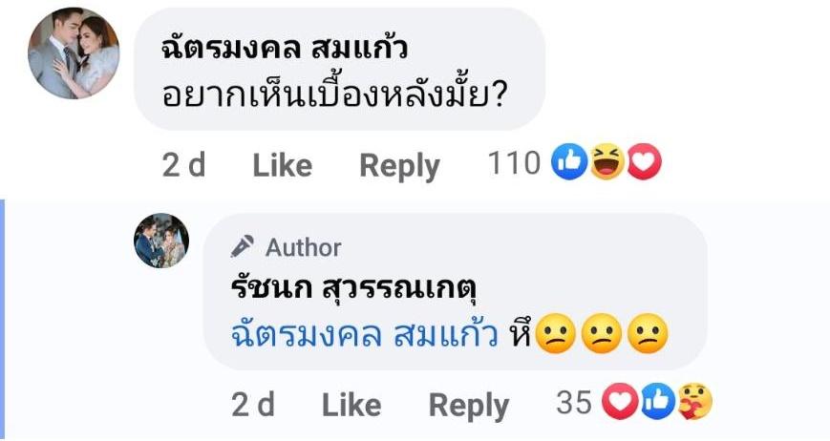Click the blue ฉัตรมงคล สมแก้ว mention in the reply
The width and height of the screenshot is (830, 441).
pos(366,335)
